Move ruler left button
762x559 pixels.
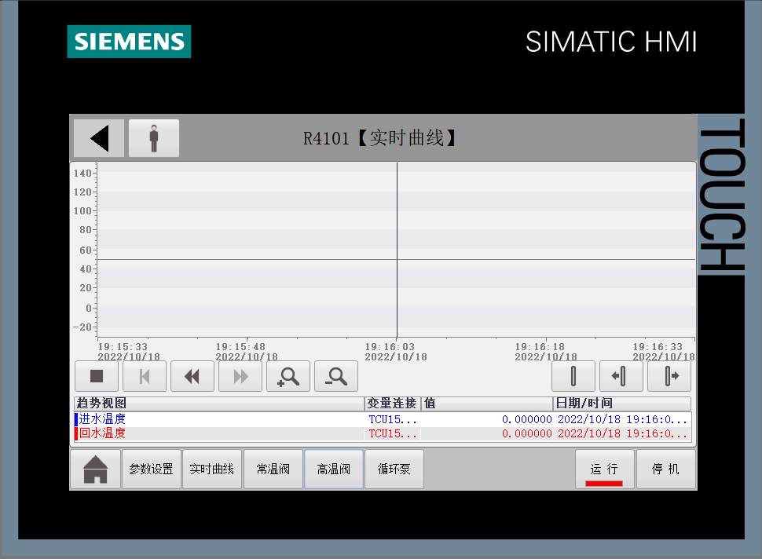coord(621,376)
